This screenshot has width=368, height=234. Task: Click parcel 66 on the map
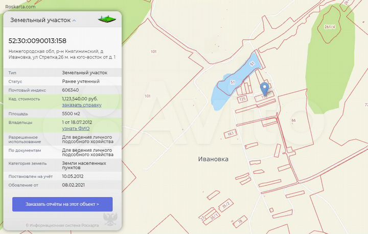[293, 120]
